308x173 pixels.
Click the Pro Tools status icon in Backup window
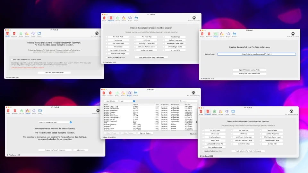tap(293, 34)
